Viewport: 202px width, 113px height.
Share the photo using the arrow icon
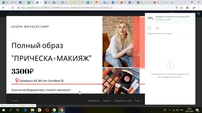click(157, 28)
